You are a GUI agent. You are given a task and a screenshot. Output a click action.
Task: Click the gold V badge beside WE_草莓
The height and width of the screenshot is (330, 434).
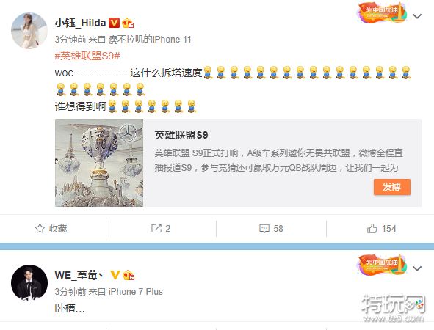[x=115, y=275]
